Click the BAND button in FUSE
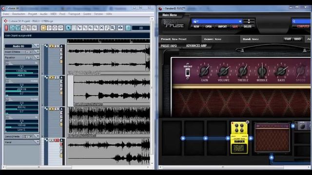312x175 pixels. [297, 39]
